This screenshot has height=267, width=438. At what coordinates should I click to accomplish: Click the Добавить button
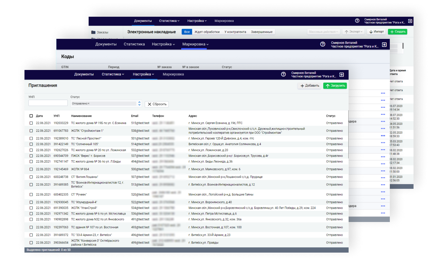309,86
